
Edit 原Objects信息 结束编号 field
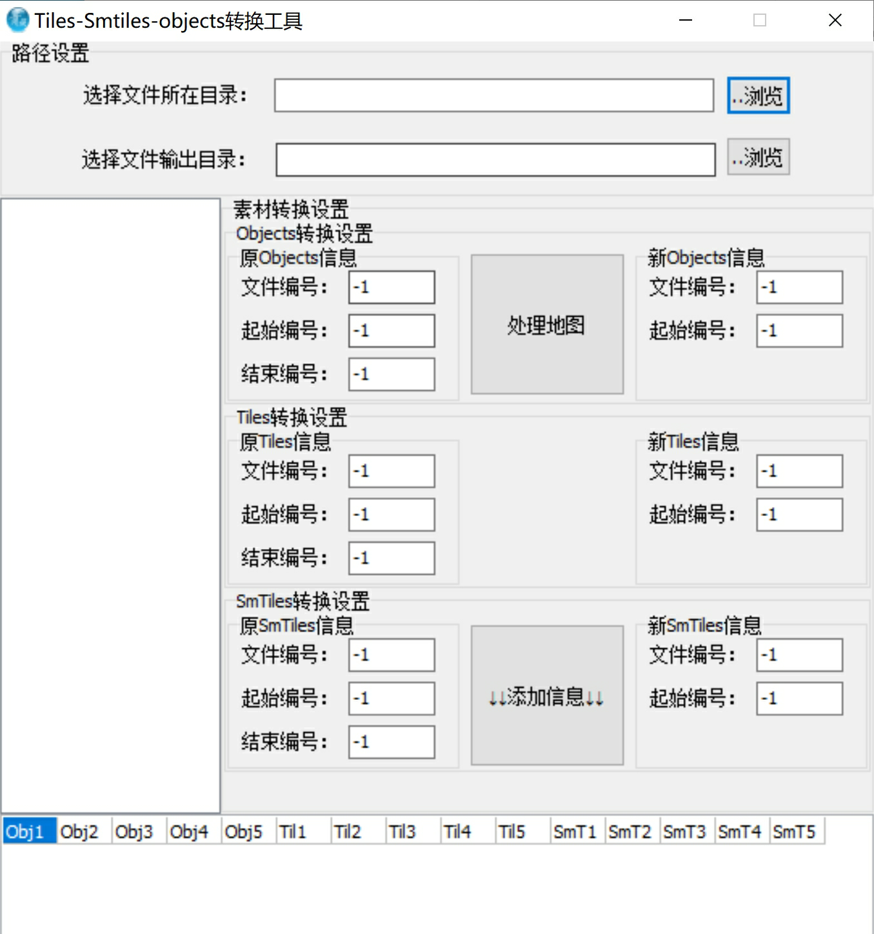pyautogui.click(x=392, y=374)
